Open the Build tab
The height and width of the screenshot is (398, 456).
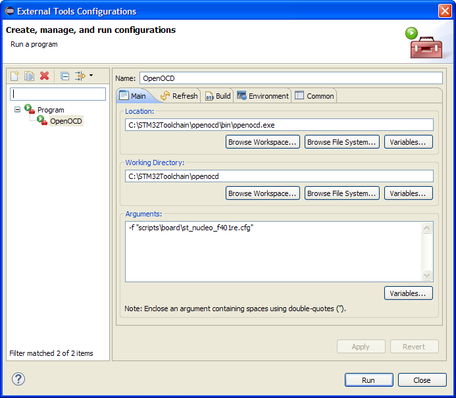click(x=218, y=96)
